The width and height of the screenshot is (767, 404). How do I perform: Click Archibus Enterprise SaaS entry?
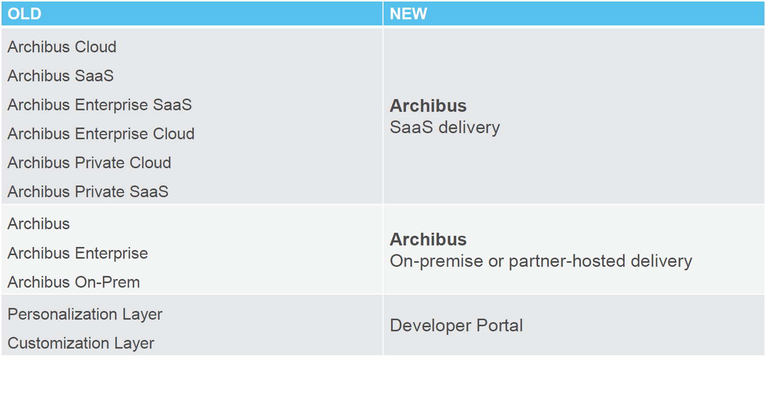pos(100,105)
